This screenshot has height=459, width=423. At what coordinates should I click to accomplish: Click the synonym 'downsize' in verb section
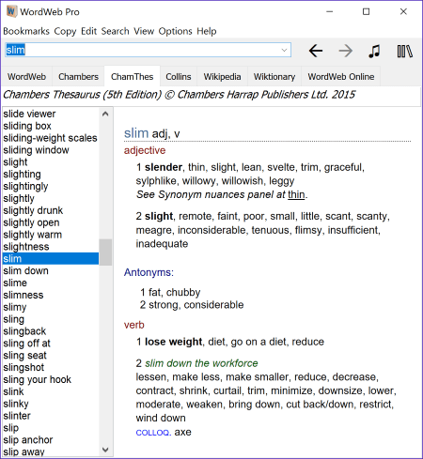coord(340,390)
